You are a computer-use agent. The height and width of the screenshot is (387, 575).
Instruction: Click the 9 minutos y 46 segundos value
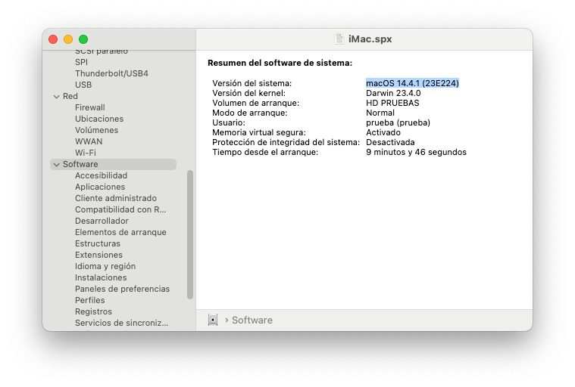coord(416,153)
